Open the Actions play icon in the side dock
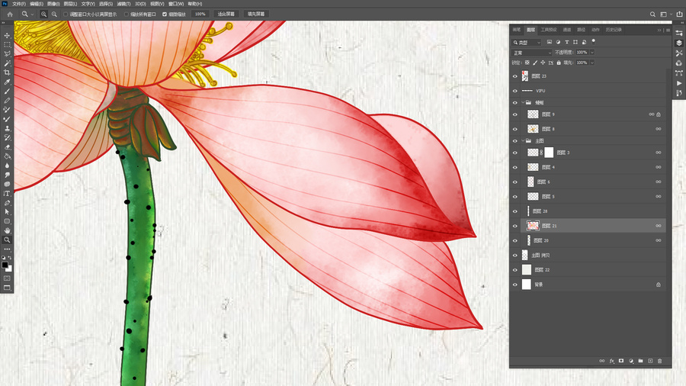This screenshot has height=386, width=686. point(679,83)
